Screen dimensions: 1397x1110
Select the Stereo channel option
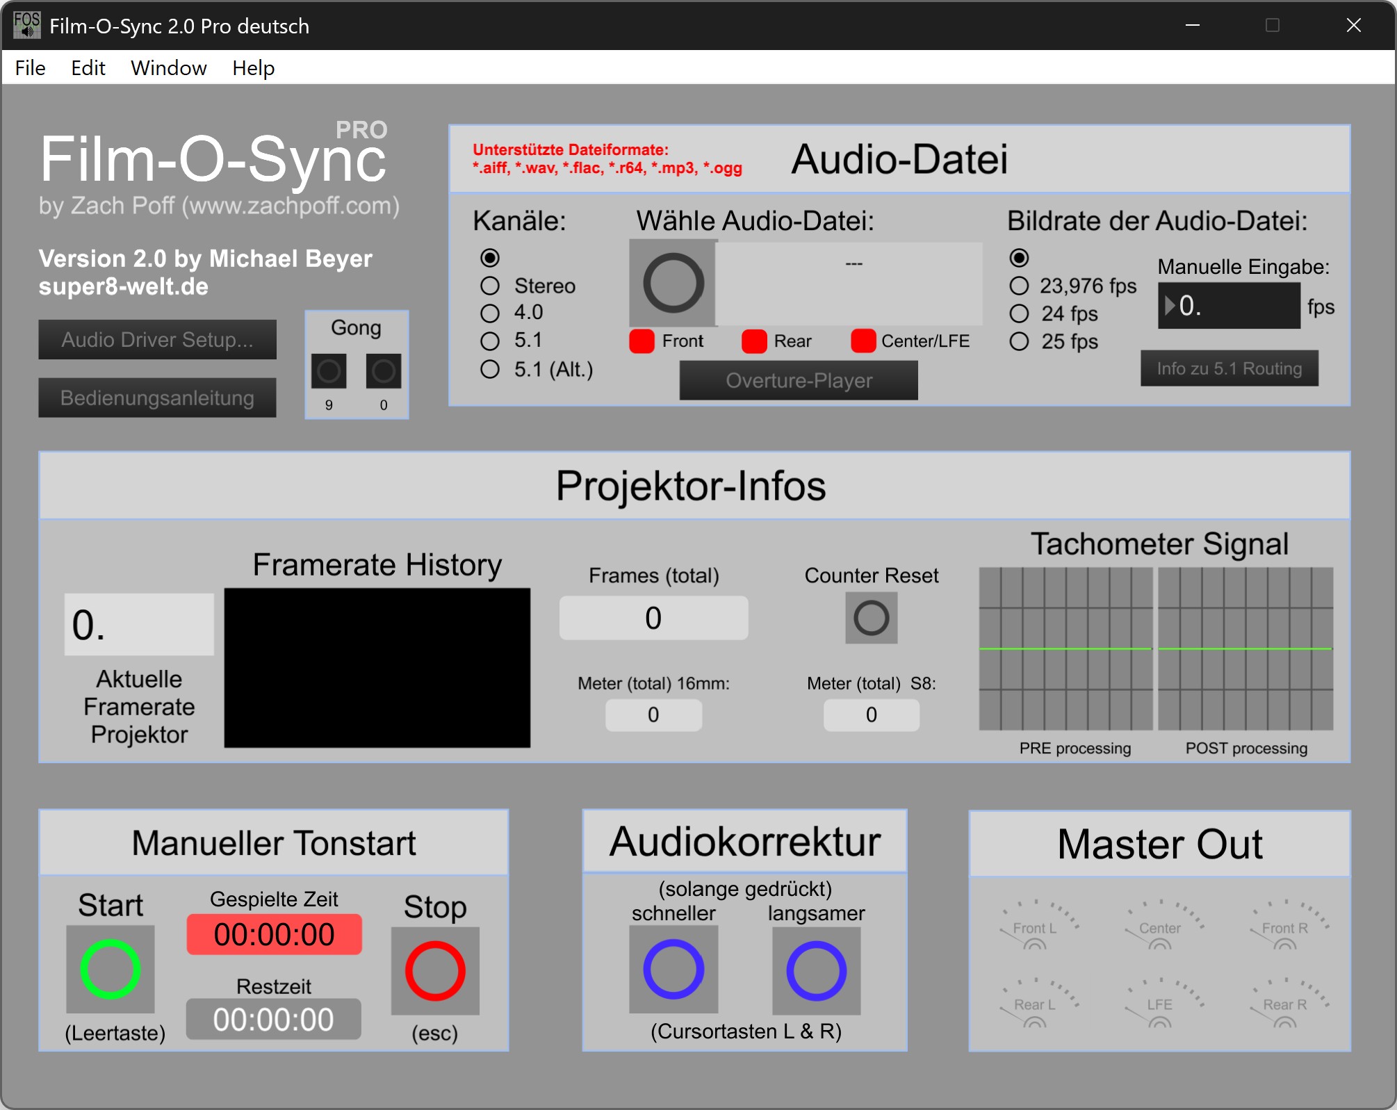click(x=490, y=286)
